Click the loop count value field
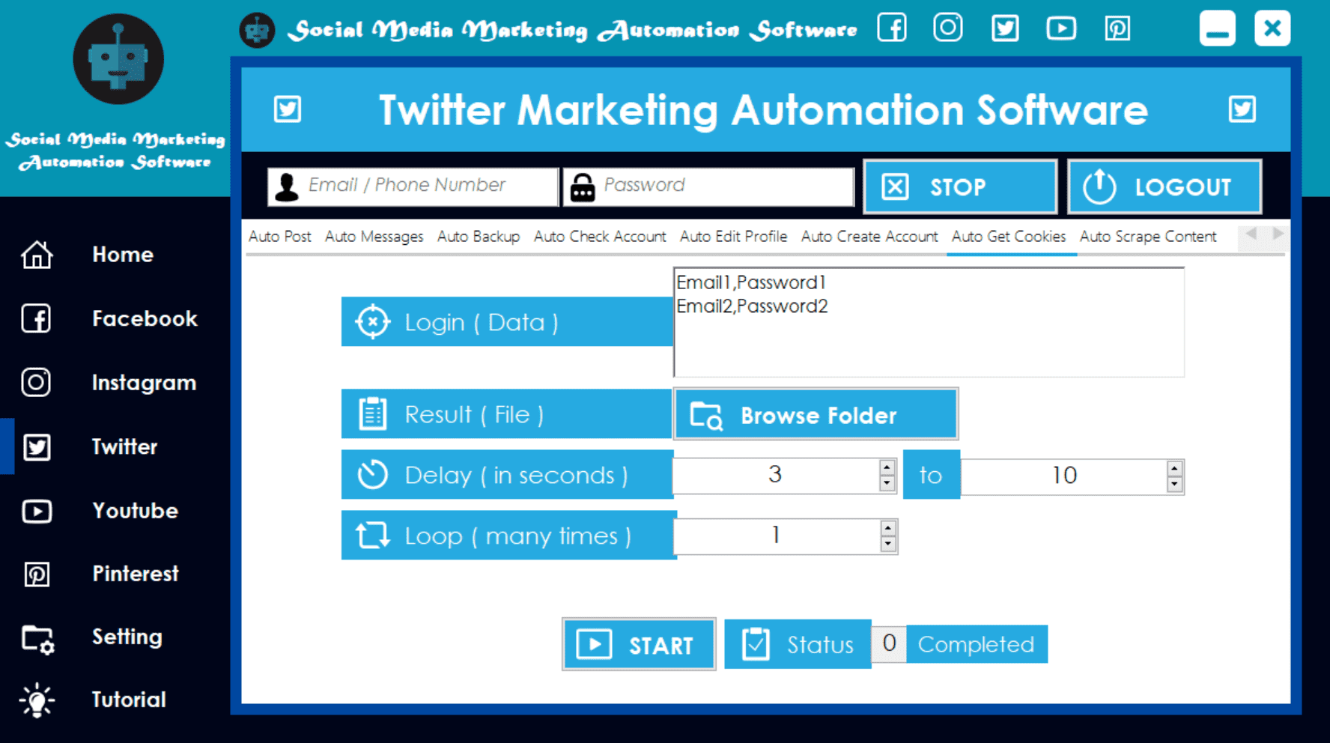1330x743 pixels. click(x=777, y=536)
